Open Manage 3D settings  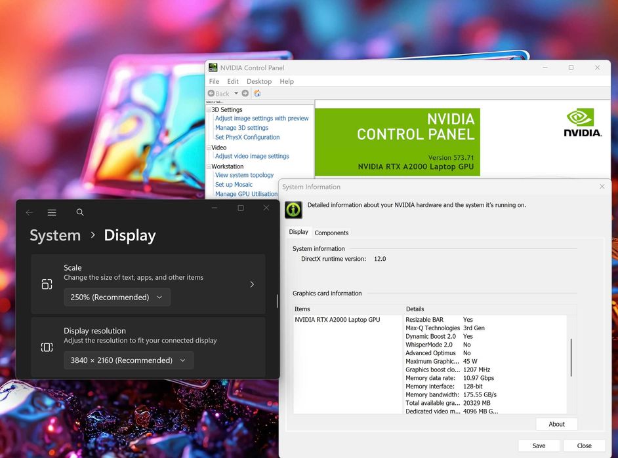(241, 128)
